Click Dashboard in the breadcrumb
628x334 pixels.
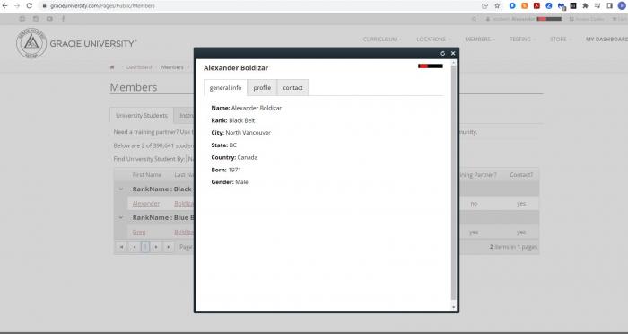click(x=138, y=67)
